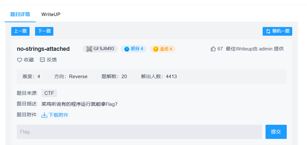Click the Flag input field
Viewport: 307px width, 145px height.
point(139,132)
